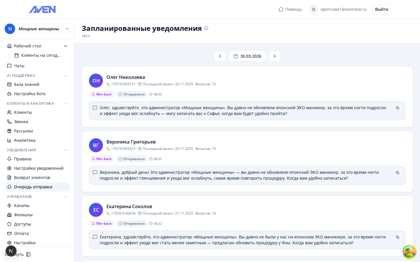Viewport: 420px width, 262px height.
Task: Copy Екатерина Соколов's message text
Action: pos(398,237)
